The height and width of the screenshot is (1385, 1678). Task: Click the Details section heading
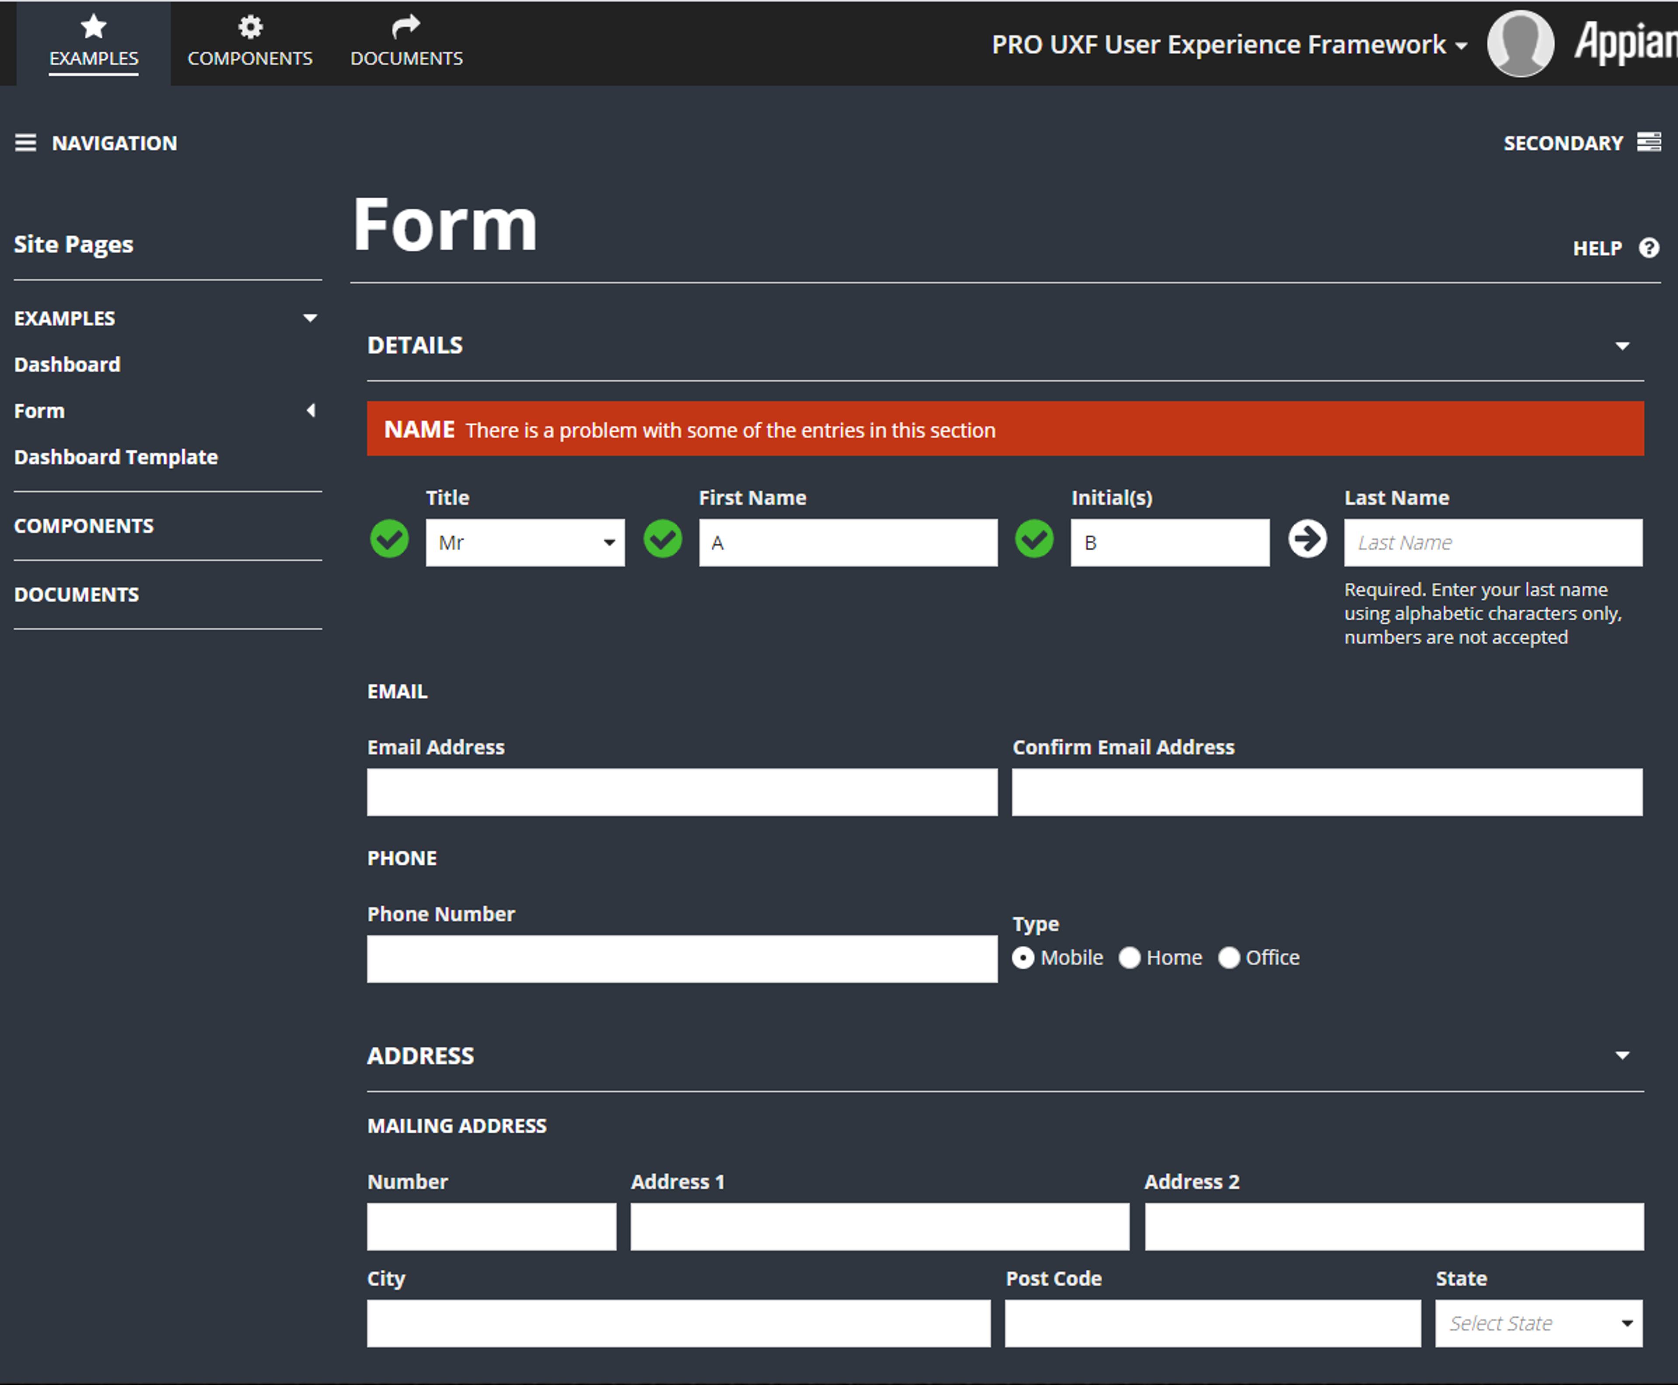point(415,346)
